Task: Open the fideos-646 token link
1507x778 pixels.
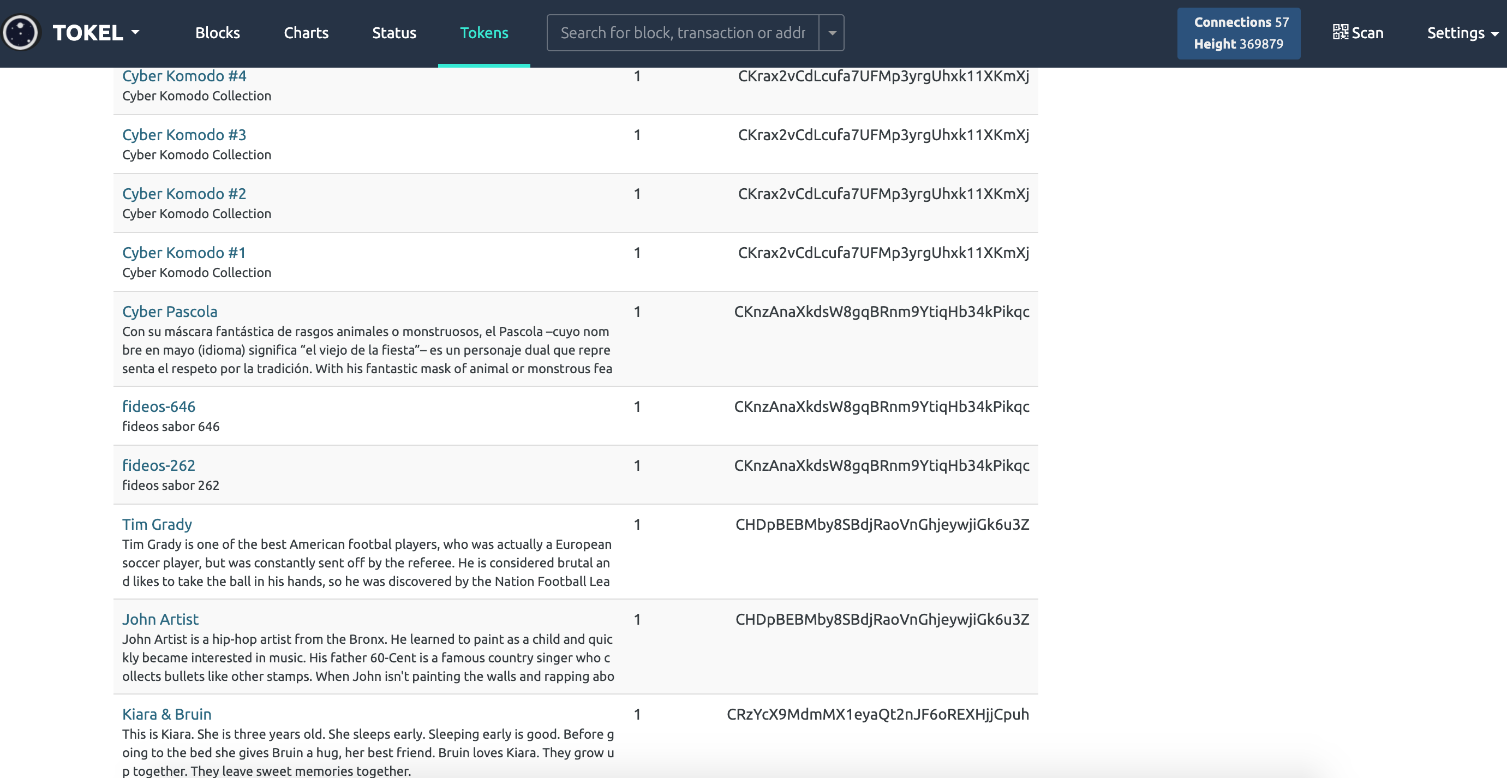Action: (159, 406)
